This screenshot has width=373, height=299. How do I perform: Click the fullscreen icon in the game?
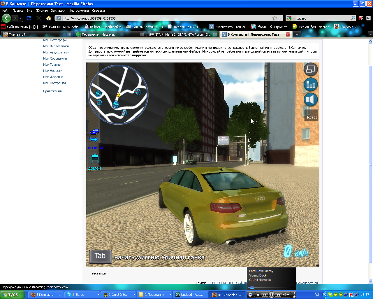pos(311,69)
